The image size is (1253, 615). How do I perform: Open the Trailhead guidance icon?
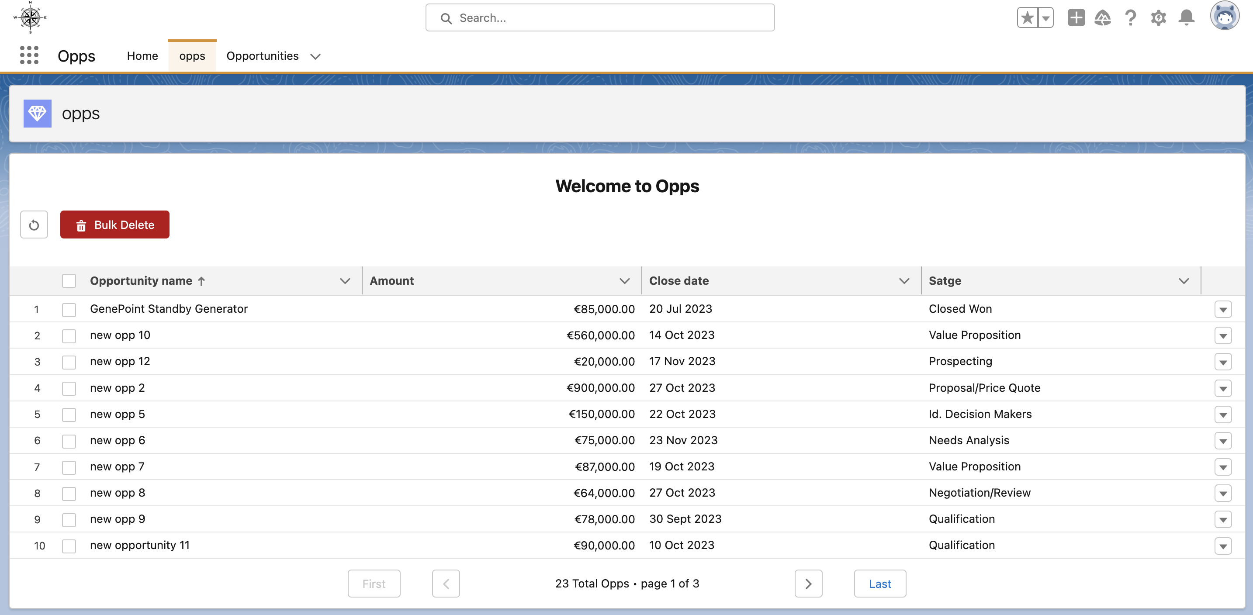(1103, 18)
